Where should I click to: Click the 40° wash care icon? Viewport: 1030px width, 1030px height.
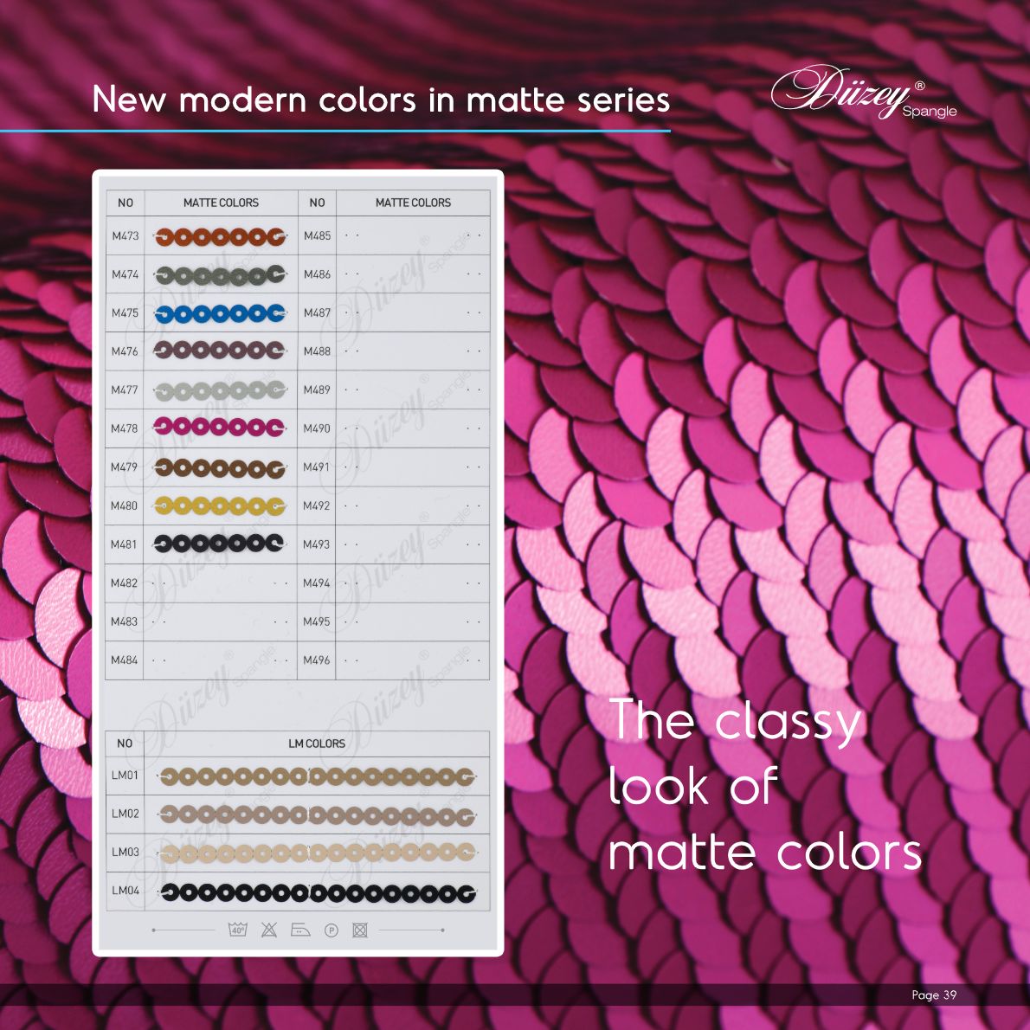click(x=237, y=930)
